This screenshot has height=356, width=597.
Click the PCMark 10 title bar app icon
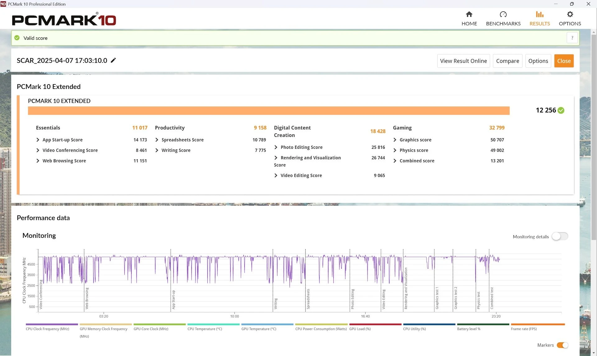click(x=3, y=4)
